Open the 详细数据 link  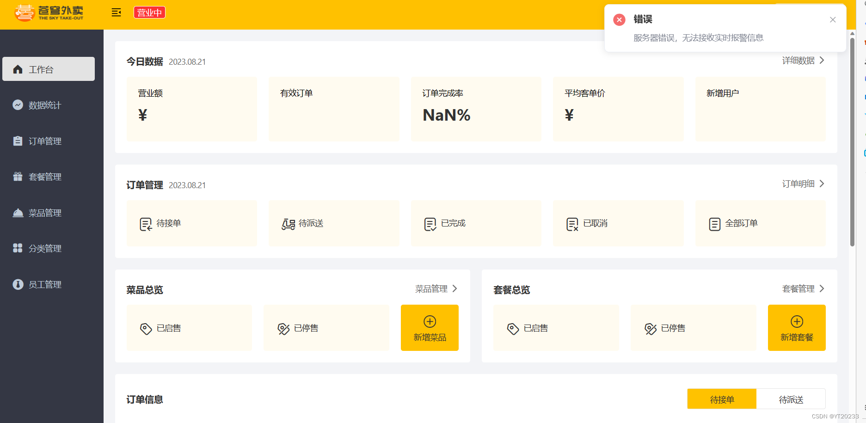coord(798,61)
